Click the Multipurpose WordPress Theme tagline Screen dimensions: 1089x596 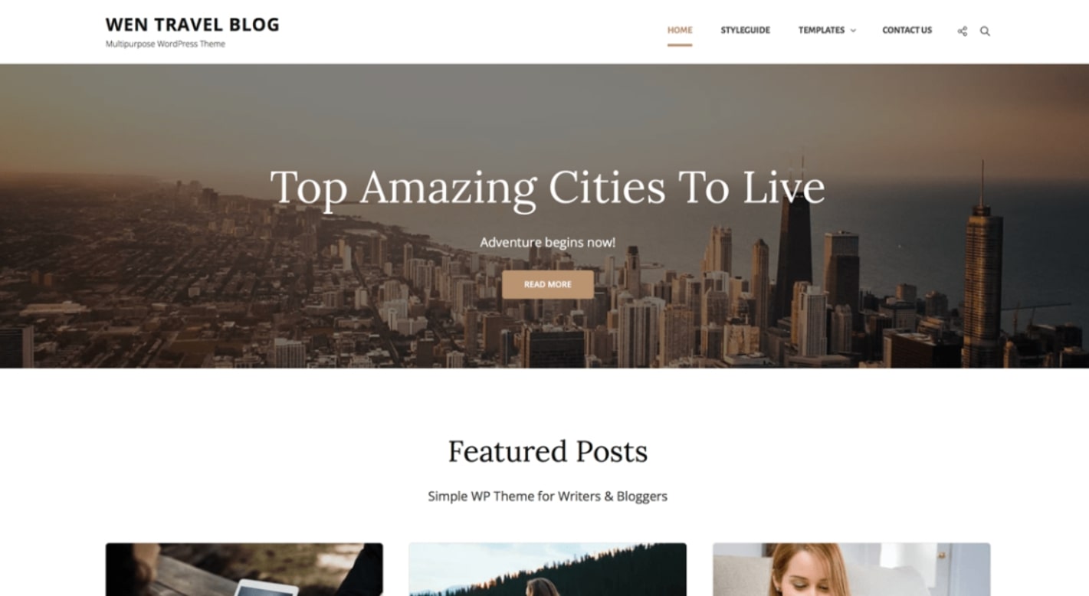pos(166,44)
